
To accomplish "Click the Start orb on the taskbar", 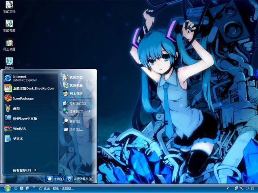I will (x=7, y=188).
